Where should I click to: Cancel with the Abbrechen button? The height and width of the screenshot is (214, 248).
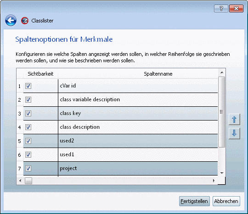point(226,201)
